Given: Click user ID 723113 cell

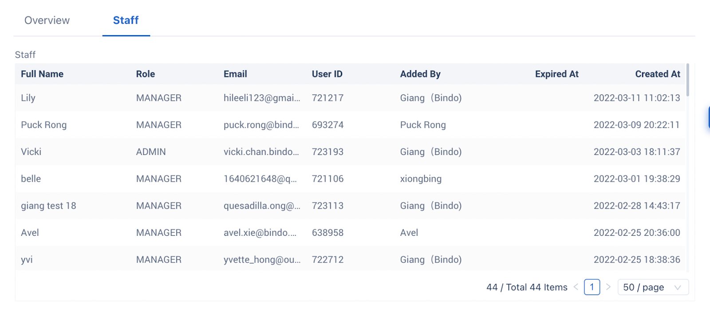Looking at the screenshot, I should click(327, 206).
